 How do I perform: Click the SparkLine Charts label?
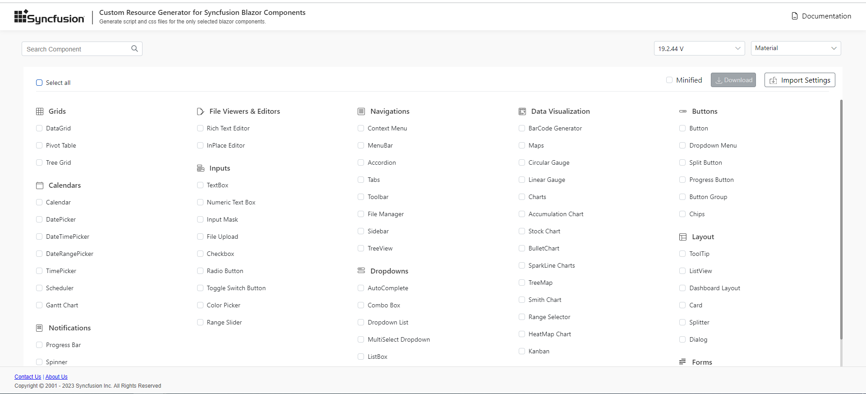coord(552,265)
